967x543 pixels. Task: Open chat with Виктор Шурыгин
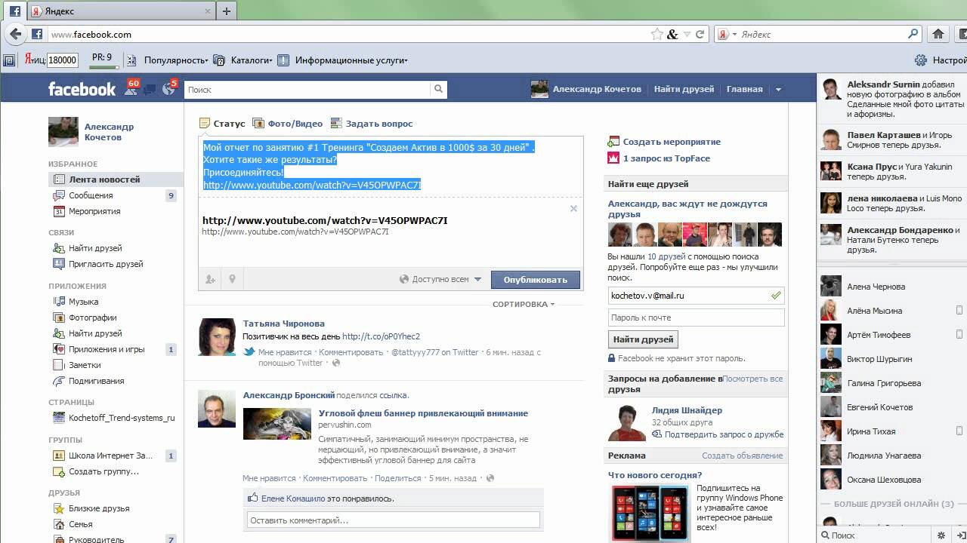click(x=879, y=359)
